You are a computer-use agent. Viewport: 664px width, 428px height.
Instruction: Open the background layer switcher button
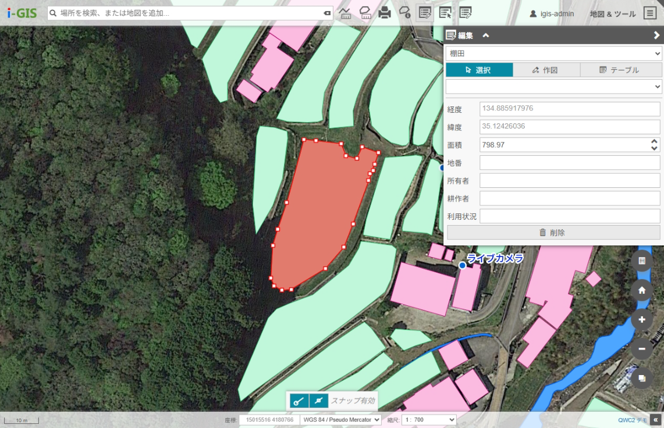click(x=641, y=378)
